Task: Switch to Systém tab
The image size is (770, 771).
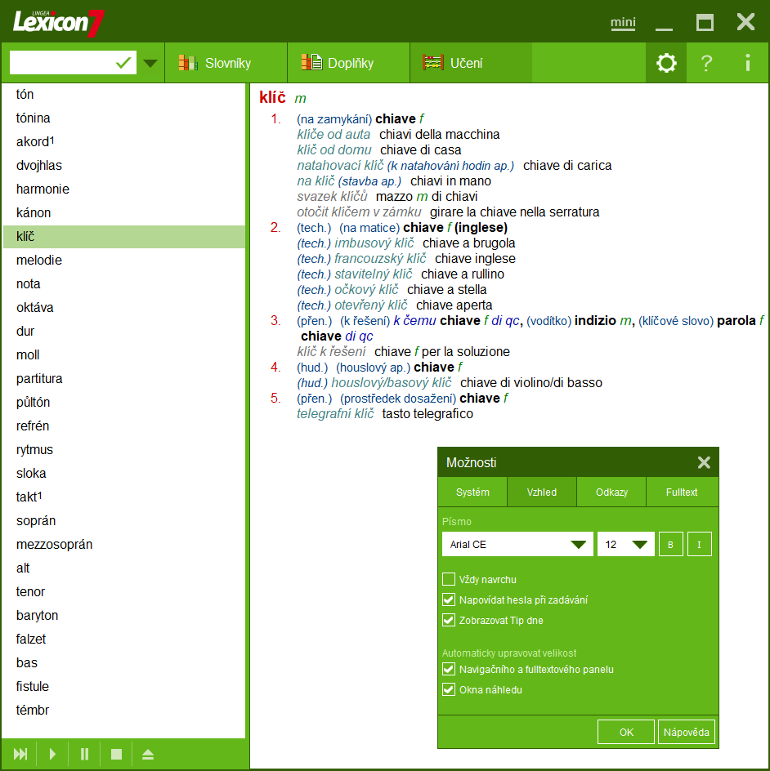Action: pyautogui.click(x=472, y=492)
